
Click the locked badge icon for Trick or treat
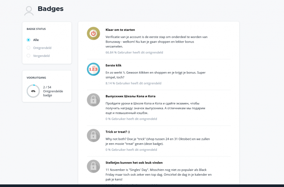(x=93, y=135)
